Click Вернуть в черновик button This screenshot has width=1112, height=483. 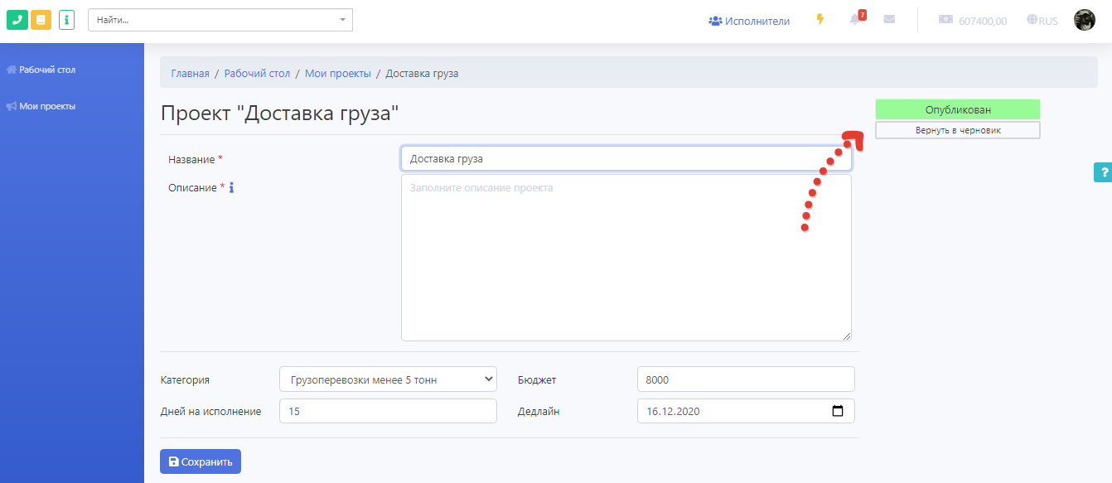click(x=957, y=130)
